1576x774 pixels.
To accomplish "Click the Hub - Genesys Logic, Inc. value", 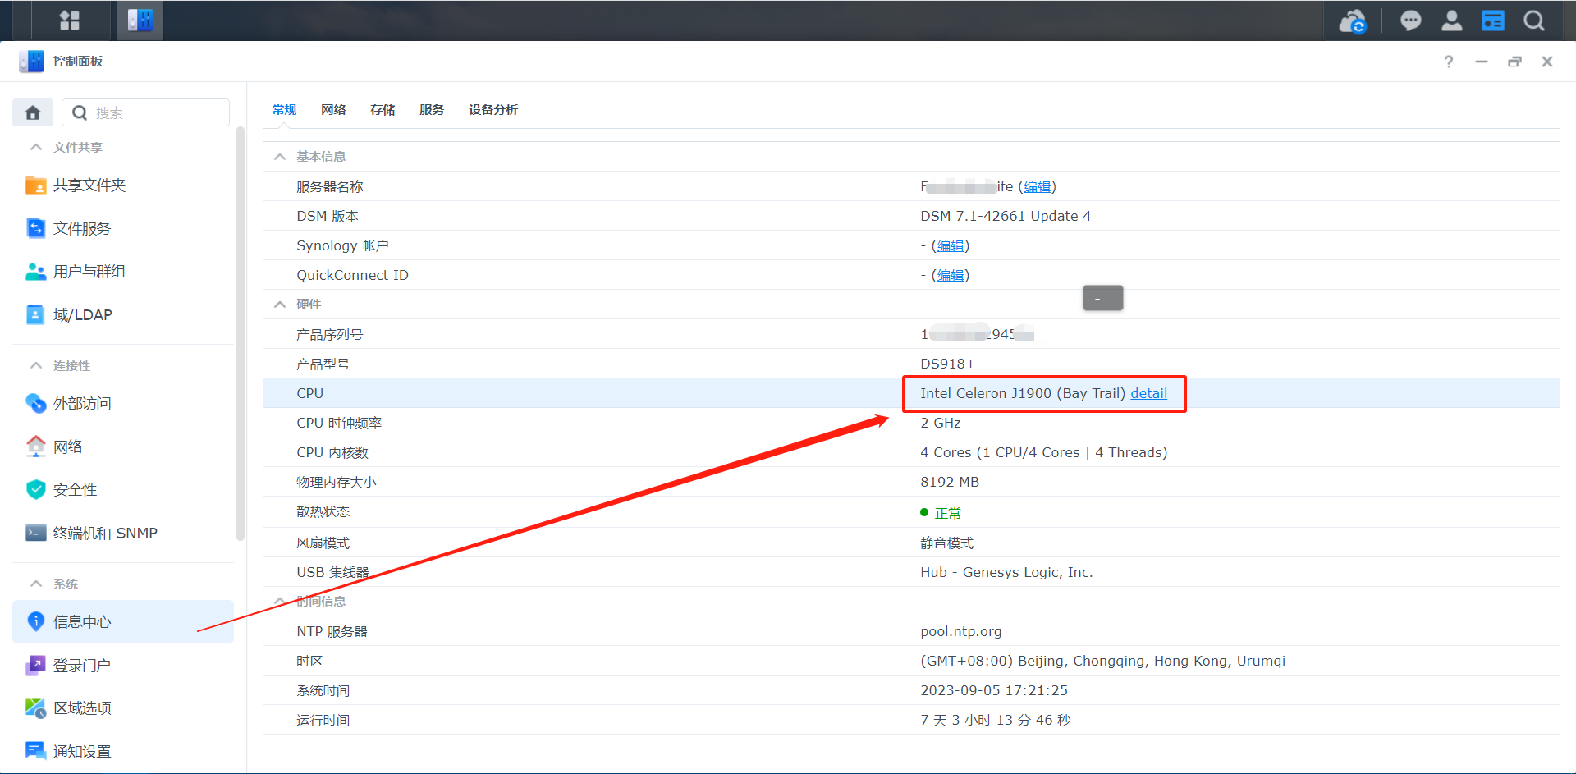I will [1006, 572].
